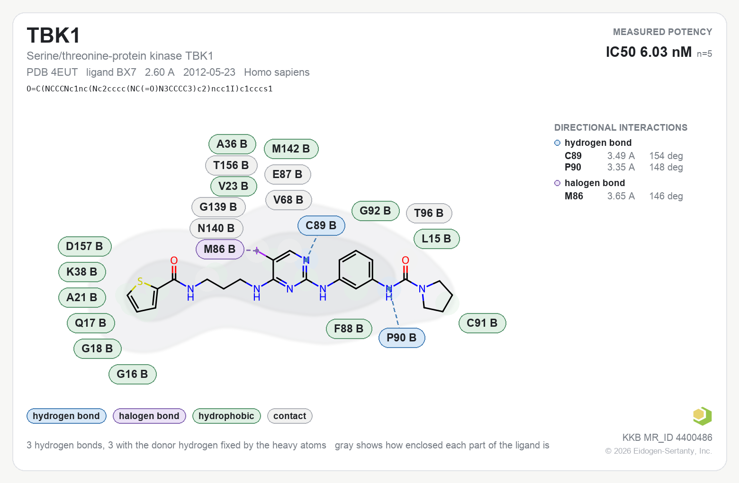The image size is (739, 483).
Task: Click the T156 B residue pill
Action: pos(231,165)
